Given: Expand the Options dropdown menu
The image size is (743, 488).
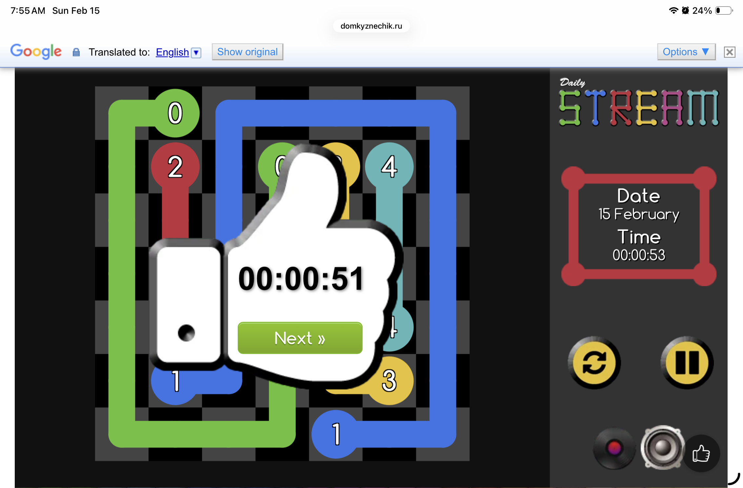Looking at the screenshot, I should click(x=686, y=52).
